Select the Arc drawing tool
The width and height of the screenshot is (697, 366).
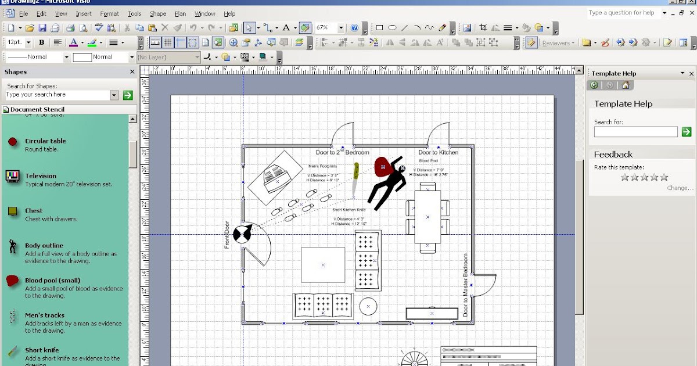coord(417,27)
